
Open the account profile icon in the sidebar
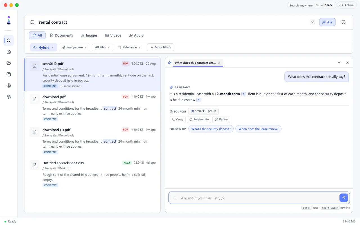[9, 85]
